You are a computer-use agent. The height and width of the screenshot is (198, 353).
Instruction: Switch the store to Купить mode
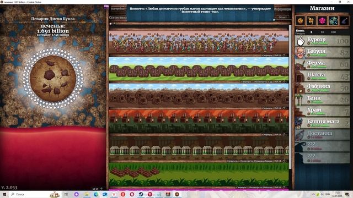tap(300, 31)
